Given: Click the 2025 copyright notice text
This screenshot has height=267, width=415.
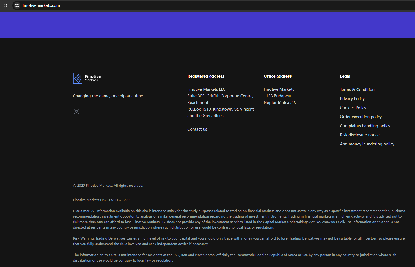Looking at the screenshot, I should point(108,186).
